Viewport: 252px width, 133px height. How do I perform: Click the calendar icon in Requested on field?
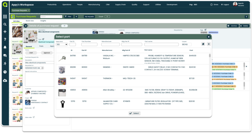(x=42, y=68)
